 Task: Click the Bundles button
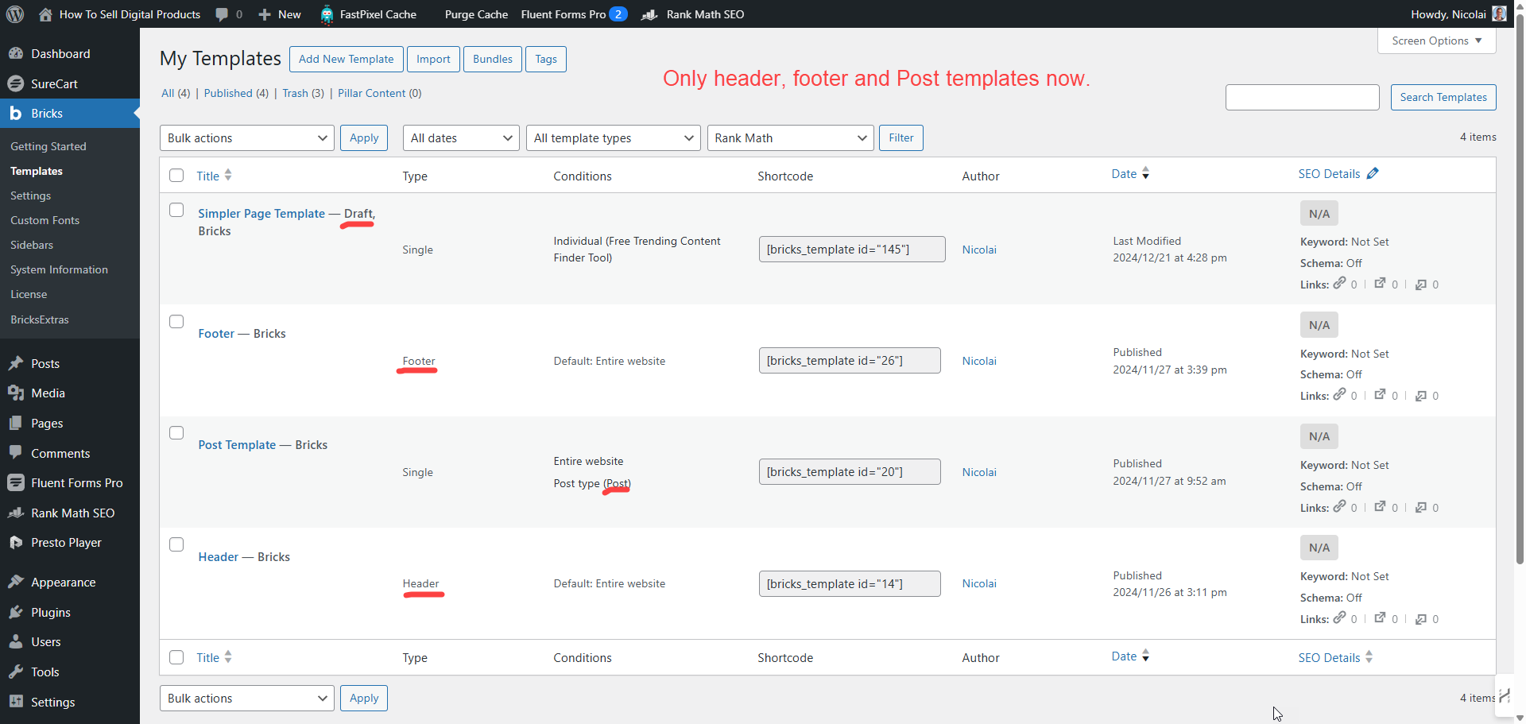pyautogui.click(x=493, y=59)
